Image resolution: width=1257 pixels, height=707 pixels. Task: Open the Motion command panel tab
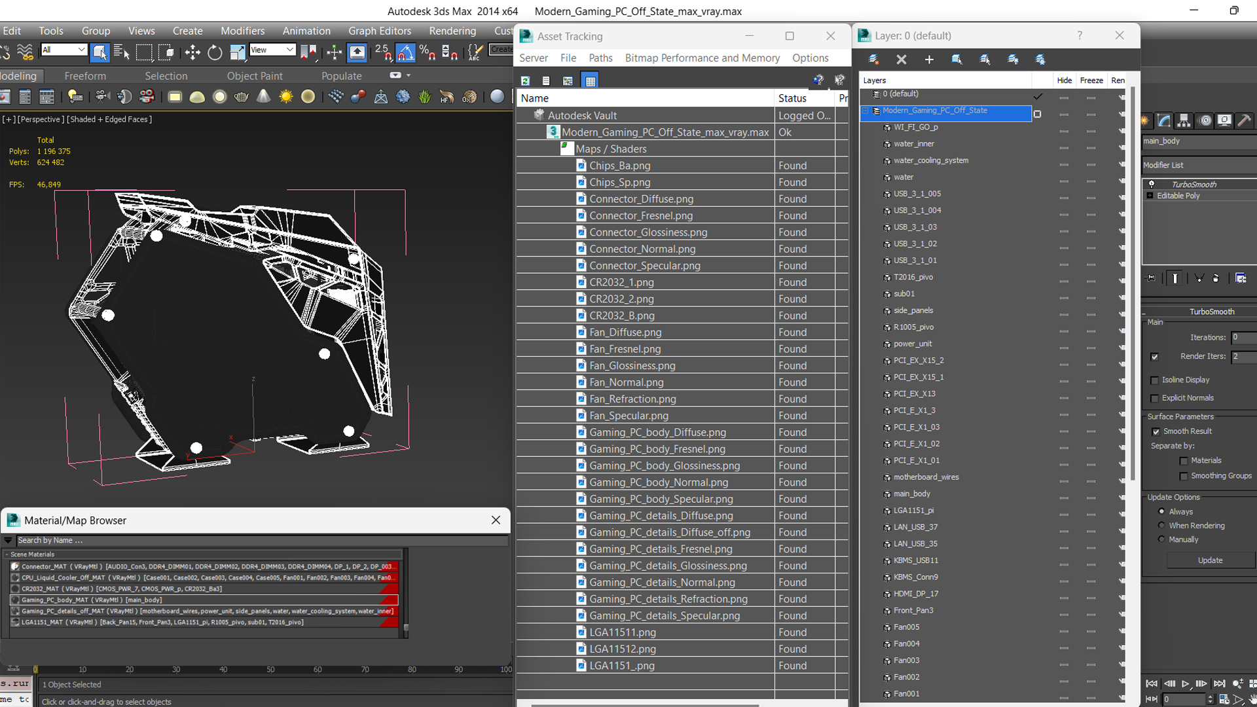[1205, 120]
